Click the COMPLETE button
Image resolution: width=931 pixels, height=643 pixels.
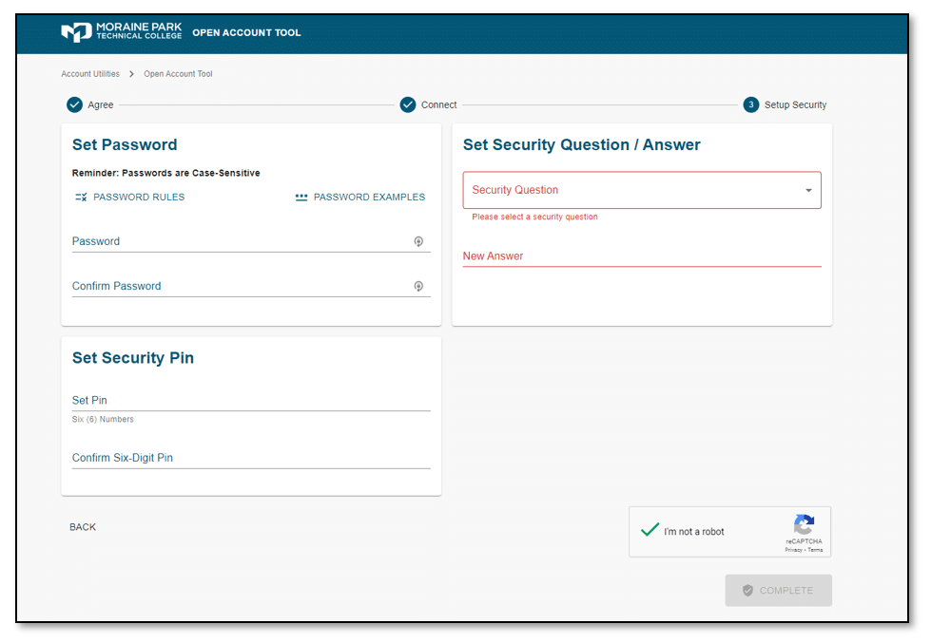(778, 590)
